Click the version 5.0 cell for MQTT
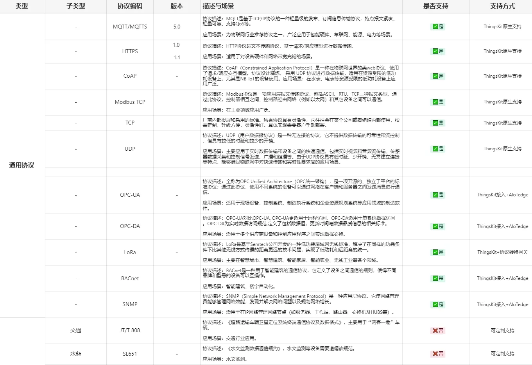Image resolution: width=532 pixels, height=365 pixels. (177, 27)
